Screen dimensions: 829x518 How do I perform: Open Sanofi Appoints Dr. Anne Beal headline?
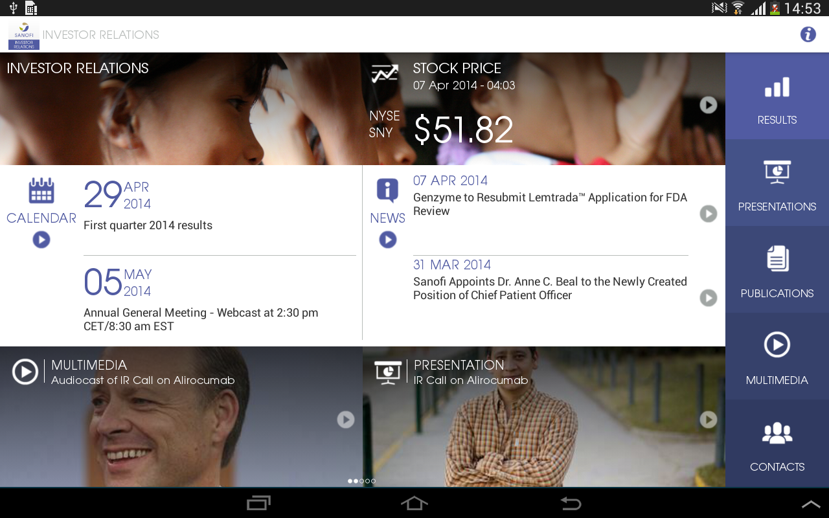click(x=550, y=288)
